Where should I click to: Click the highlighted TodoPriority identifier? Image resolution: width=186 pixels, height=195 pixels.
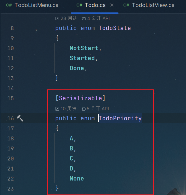pyautogui.click(x=120, y=118)
